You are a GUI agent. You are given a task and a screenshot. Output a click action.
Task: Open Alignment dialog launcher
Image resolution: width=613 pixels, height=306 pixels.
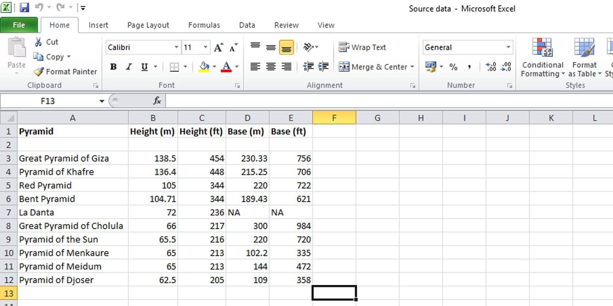tap(413, 86)
